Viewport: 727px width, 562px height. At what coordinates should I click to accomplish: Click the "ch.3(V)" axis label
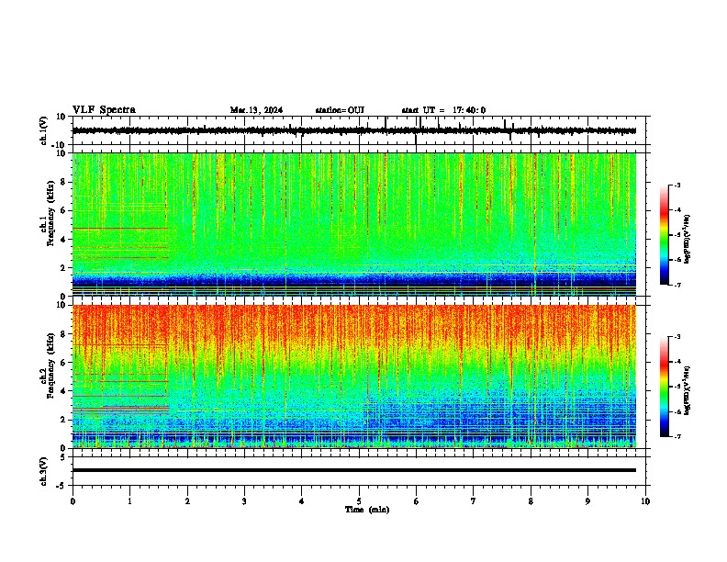pos(44,471)
